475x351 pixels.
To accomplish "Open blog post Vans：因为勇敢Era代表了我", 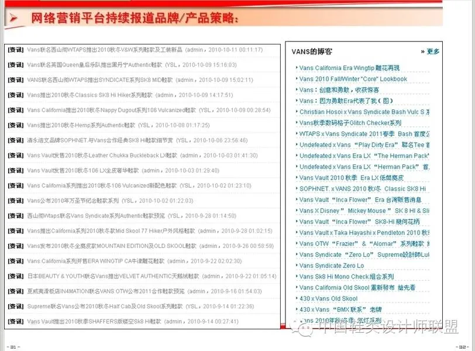I will point(346,101).
